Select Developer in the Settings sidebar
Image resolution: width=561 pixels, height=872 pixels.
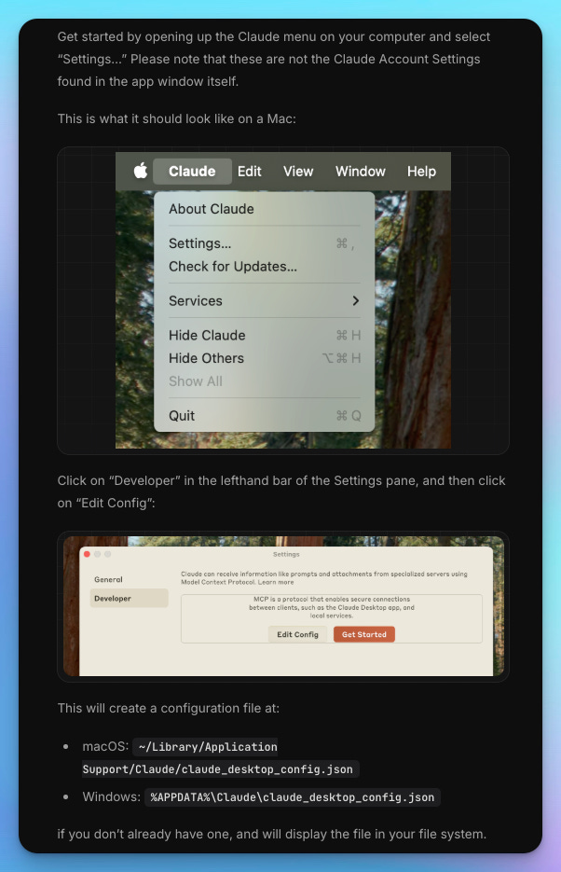point(129,599)
